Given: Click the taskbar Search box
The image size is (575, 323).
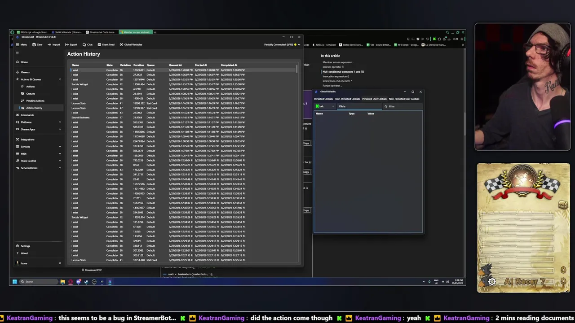Looking at the screenshot, I should (x=38, y=282).
